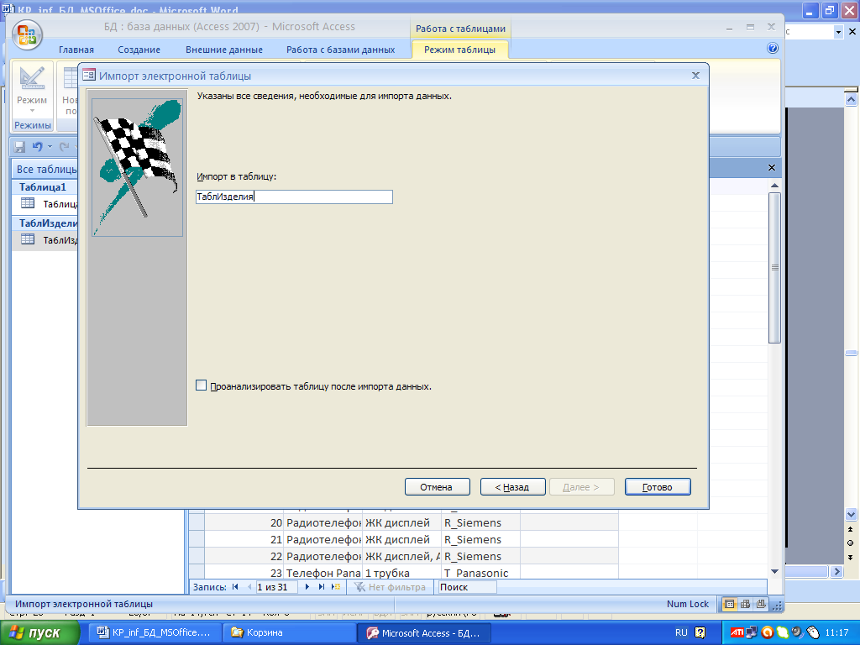Switch to PivotTable view icon in status bar
860x645 pixels.
point(746,604)
